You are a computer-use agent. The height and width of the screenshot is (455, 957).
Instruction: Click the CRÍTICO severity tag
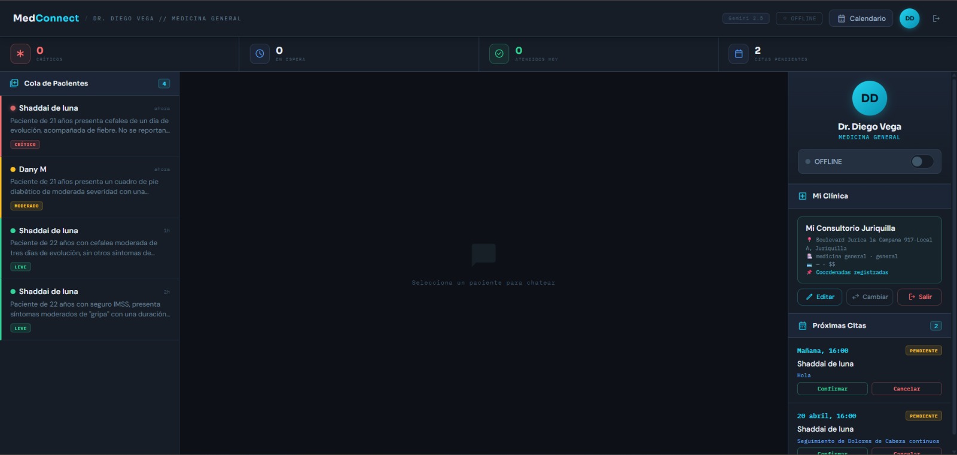coord(25,145)
